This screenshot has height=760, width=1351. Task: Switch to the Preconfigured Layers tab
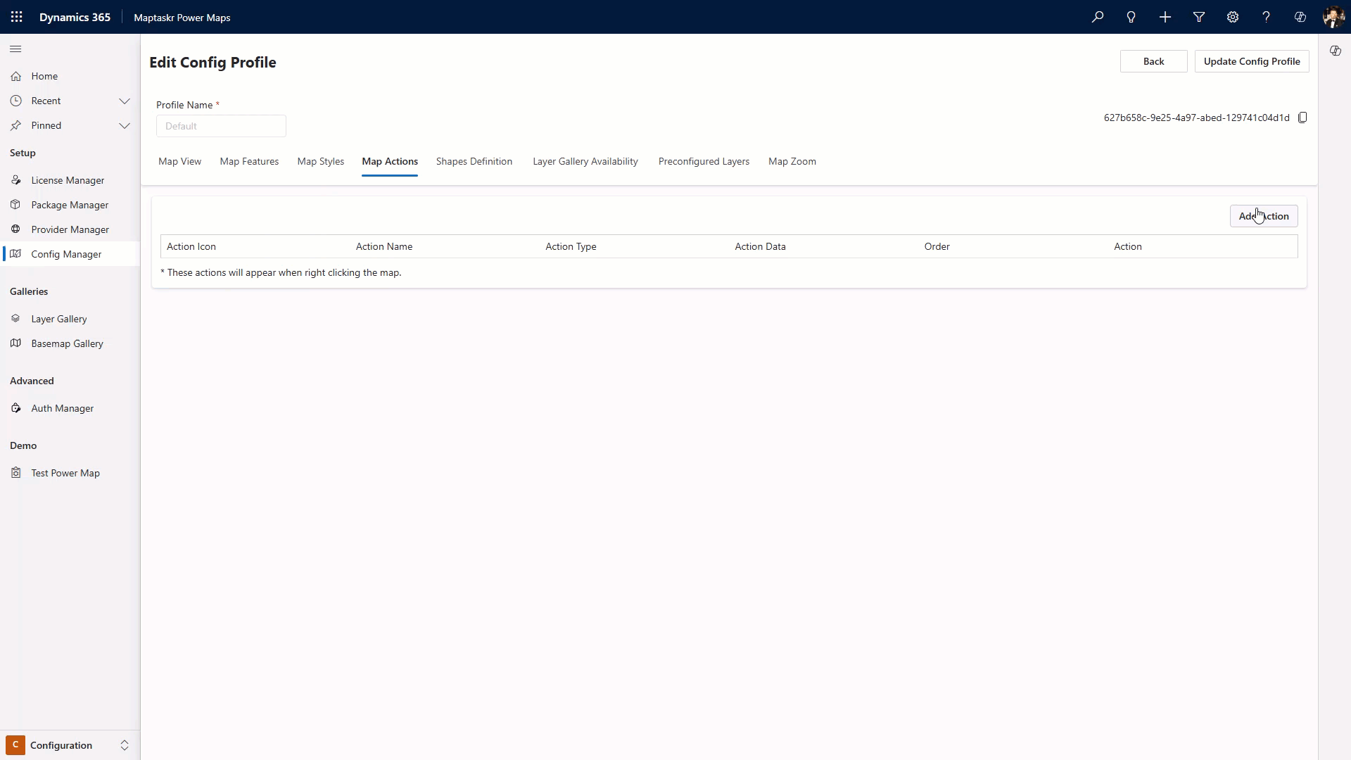tap(704, 161)
